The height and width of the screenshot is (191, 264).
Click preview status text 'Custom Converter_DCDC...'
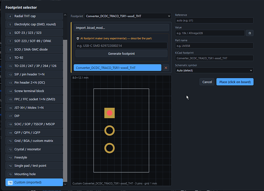pyautogui.click(x=115, y=183)
